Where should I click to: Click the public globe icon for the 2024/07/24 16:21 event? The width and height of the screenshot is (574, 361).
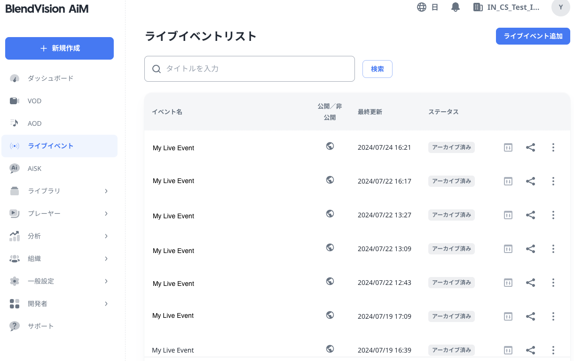(330, 146)
